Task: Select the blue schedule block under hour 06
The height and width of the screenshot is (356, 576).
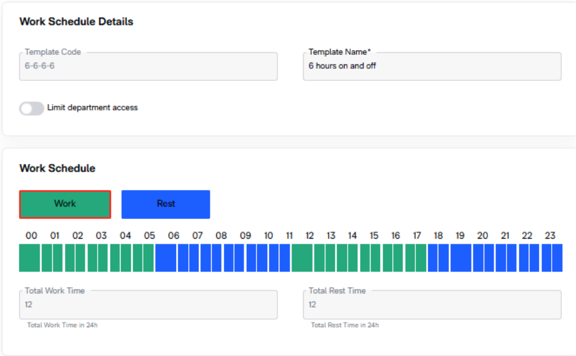Action: (166, 258)
